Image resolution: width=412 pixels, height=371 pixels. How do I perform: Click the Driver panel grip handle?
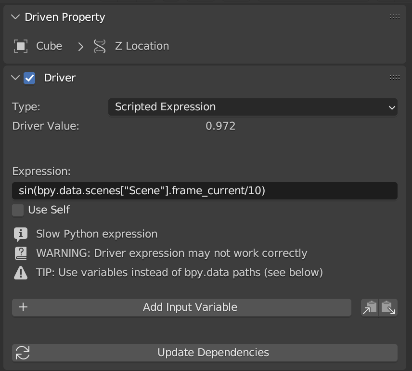pyautogui.click(x=394, y=78)
